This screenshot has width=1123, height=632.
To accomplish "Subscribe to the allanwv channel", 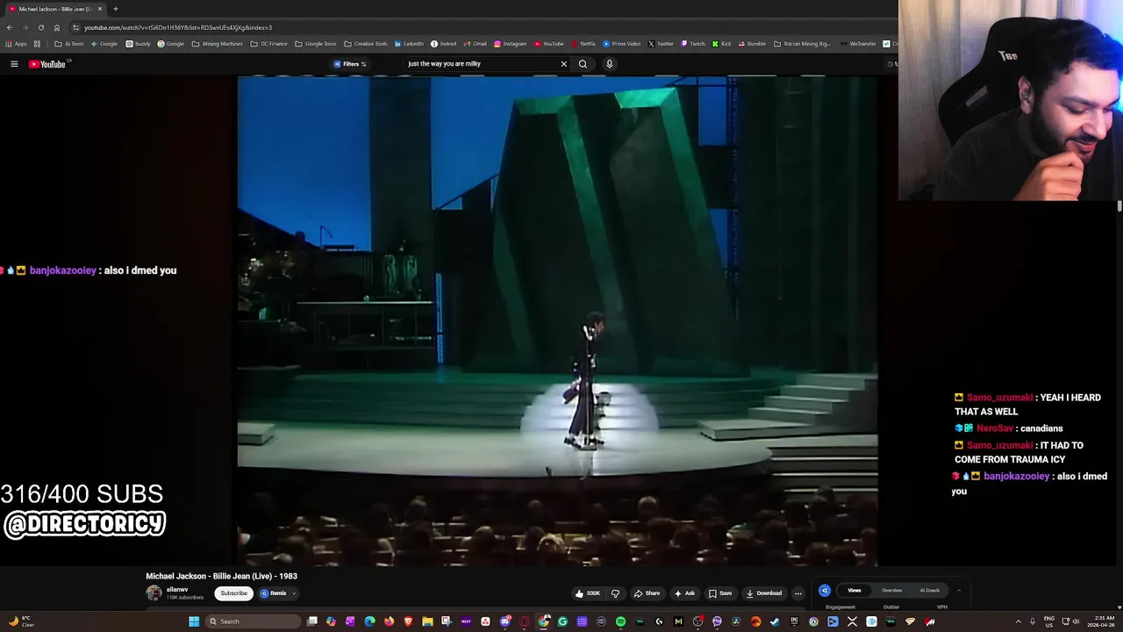I will [x=233, y=593].
